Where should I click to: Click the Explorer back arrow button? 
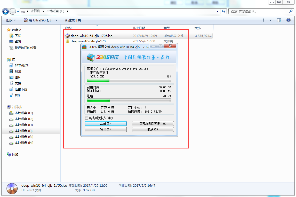(5, 12)
